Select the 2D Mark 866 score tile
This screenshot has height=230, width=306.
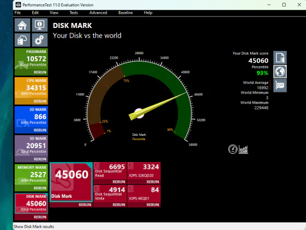tap(31, 117)
